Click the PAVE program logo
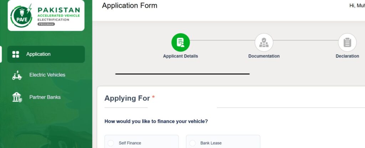The height and width of the screenshot is (148, 365). 46,15
